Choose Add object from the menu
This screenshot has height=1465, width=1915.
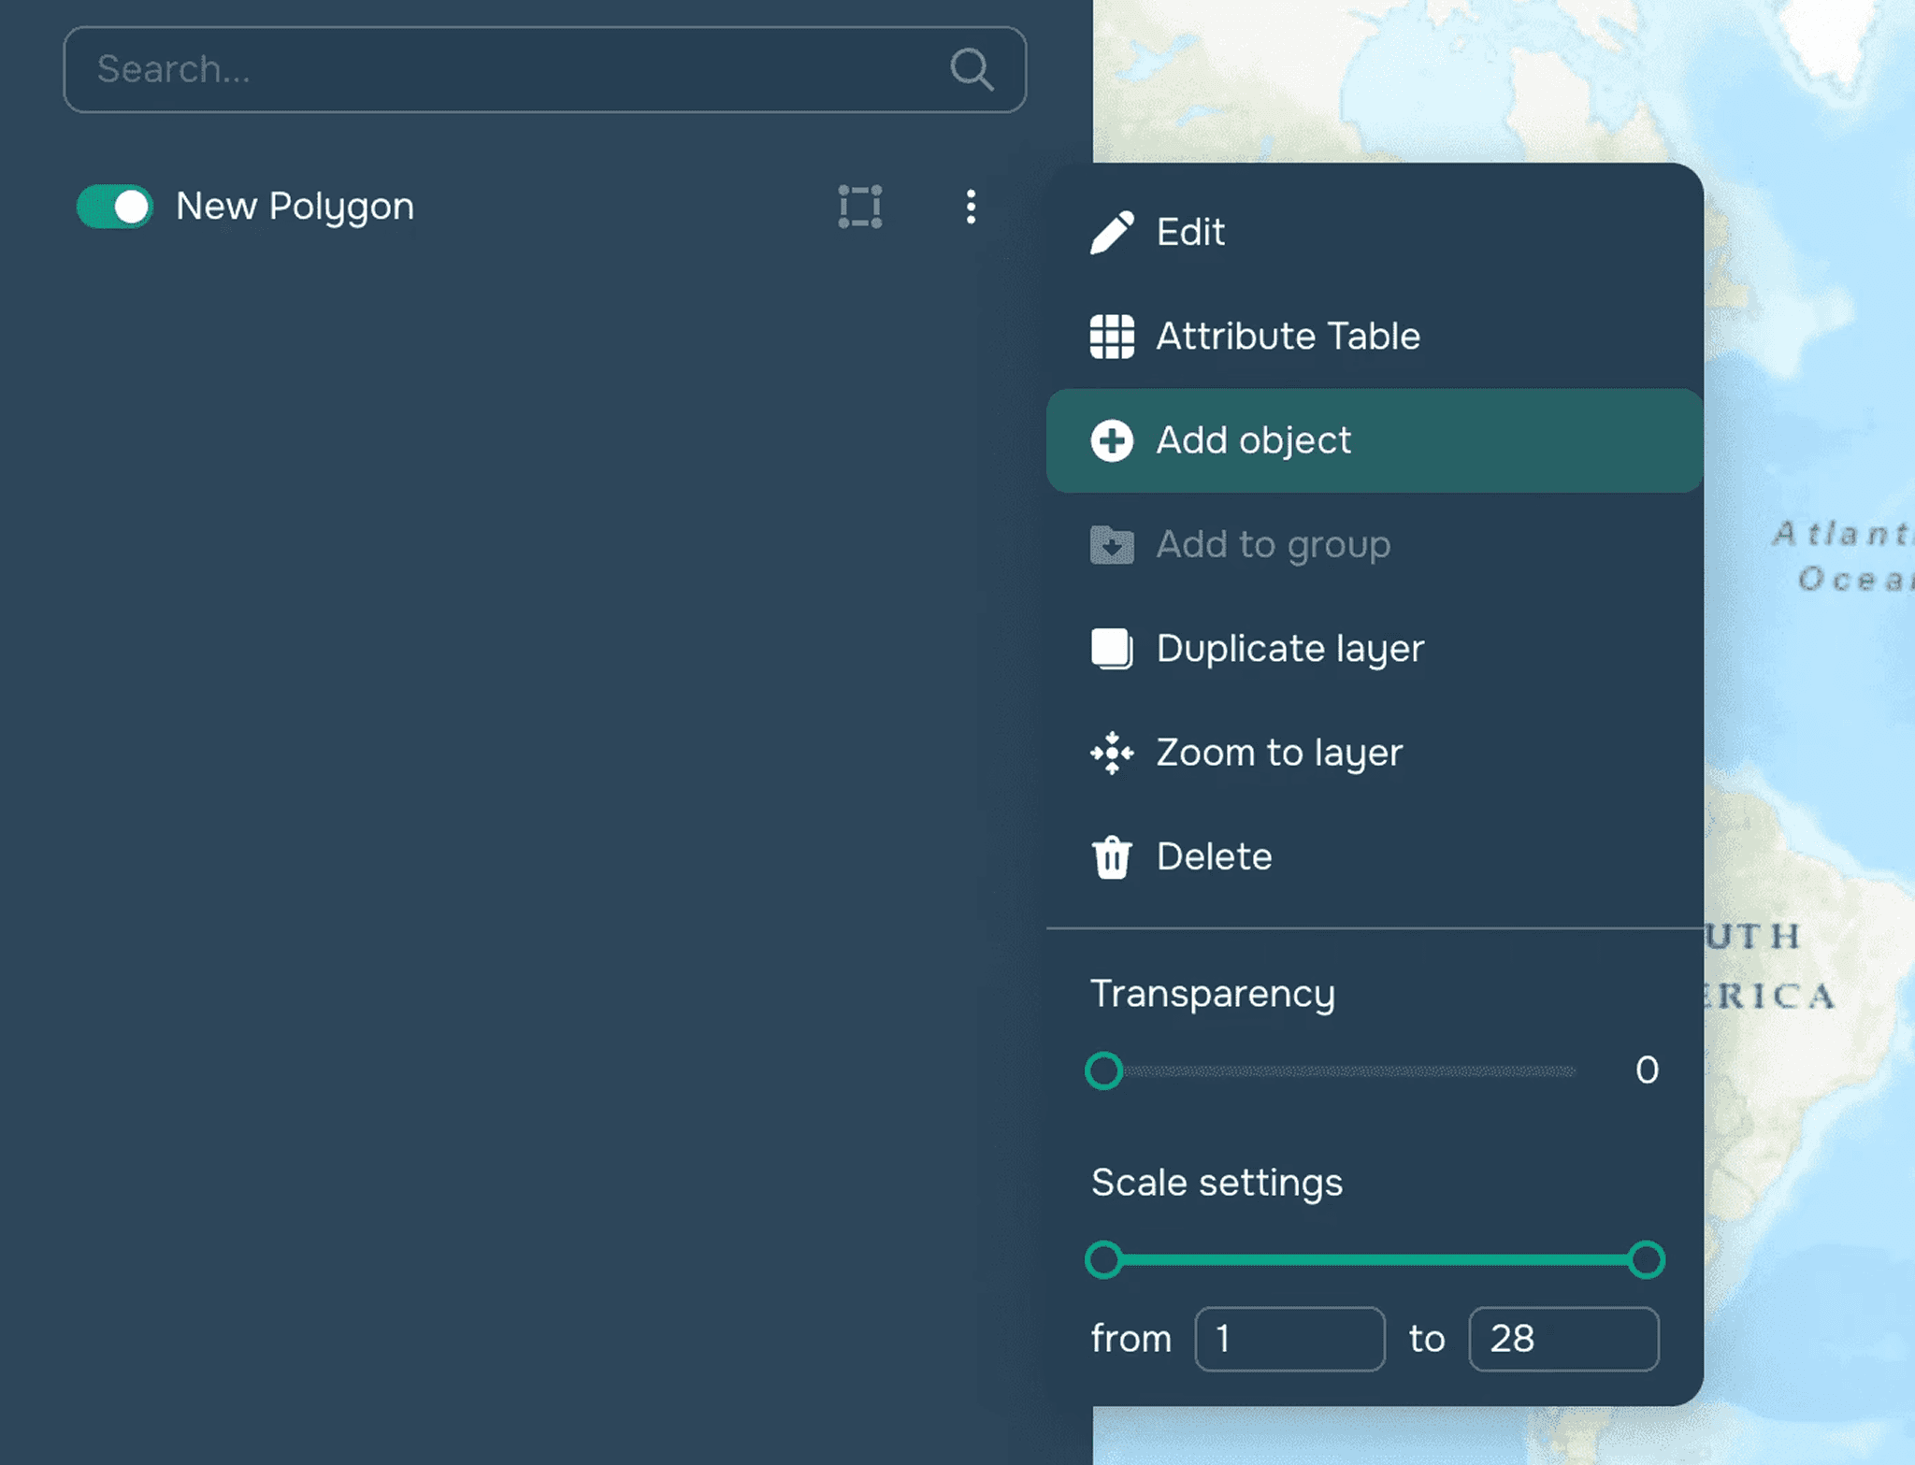click(1253, 440)
